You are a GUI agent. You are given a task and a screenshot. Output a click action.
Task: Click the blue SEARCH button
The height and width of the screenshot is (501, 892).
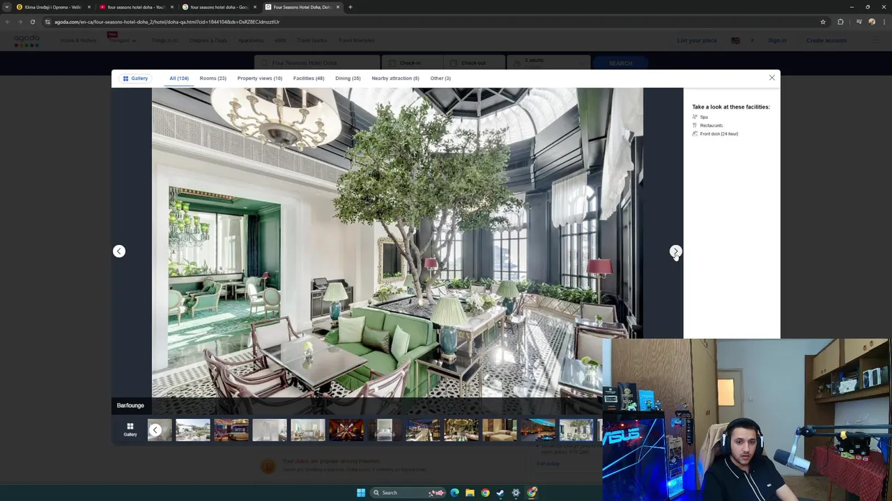[x=620, y=63]
